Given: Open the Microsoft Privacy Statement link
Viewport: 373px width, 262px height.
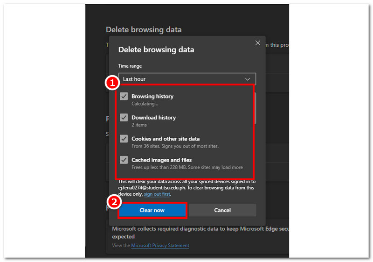Looking at the screenshot, I should [x=160, y=246].
